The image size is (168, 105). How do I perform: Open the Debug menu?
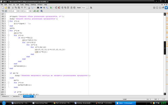27,4
